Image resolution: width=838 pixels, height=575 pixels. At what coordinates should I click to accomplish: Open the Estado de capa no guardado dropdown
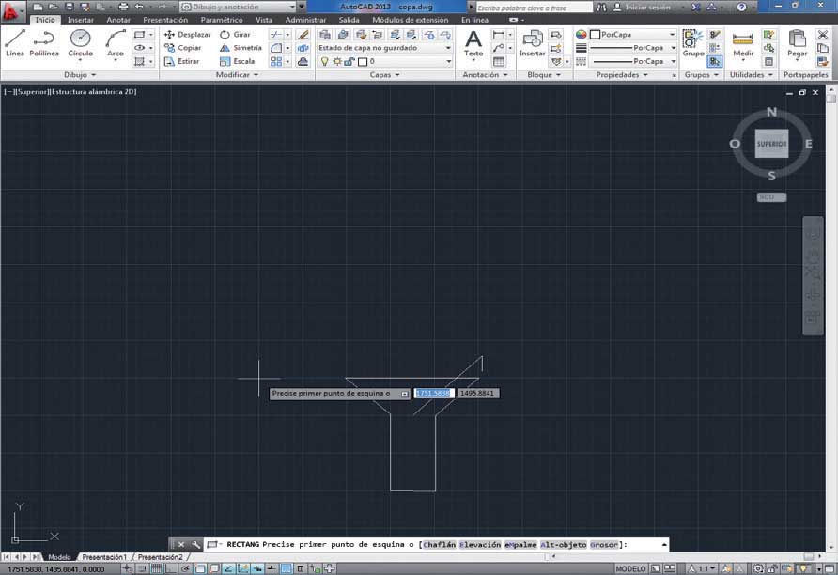[x=385, y=48]
